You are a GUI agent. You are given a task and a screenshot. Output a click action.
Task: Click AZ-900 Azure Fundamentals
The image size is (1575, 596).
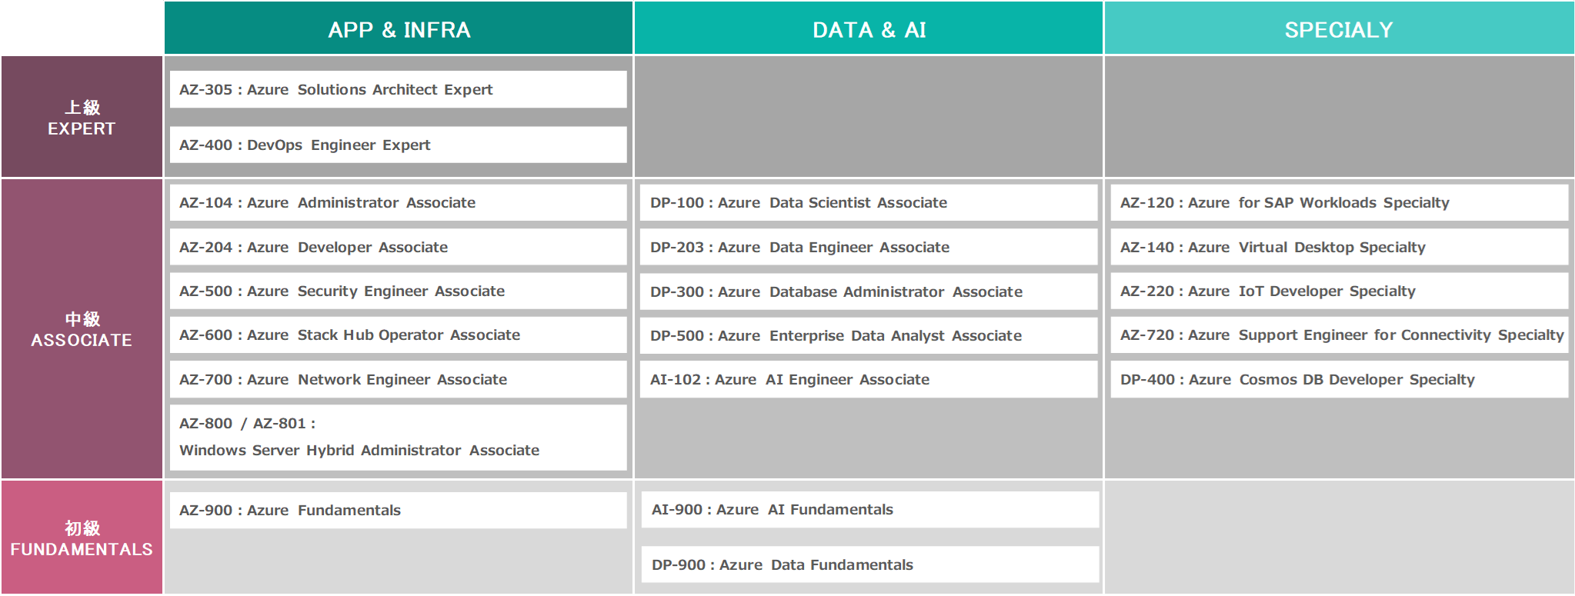pos(398,510)
